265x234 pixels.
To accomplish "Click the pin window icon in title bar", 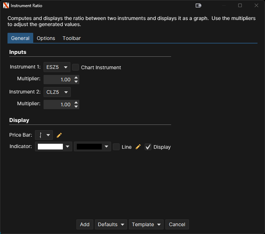I will (x=199, y=6).
